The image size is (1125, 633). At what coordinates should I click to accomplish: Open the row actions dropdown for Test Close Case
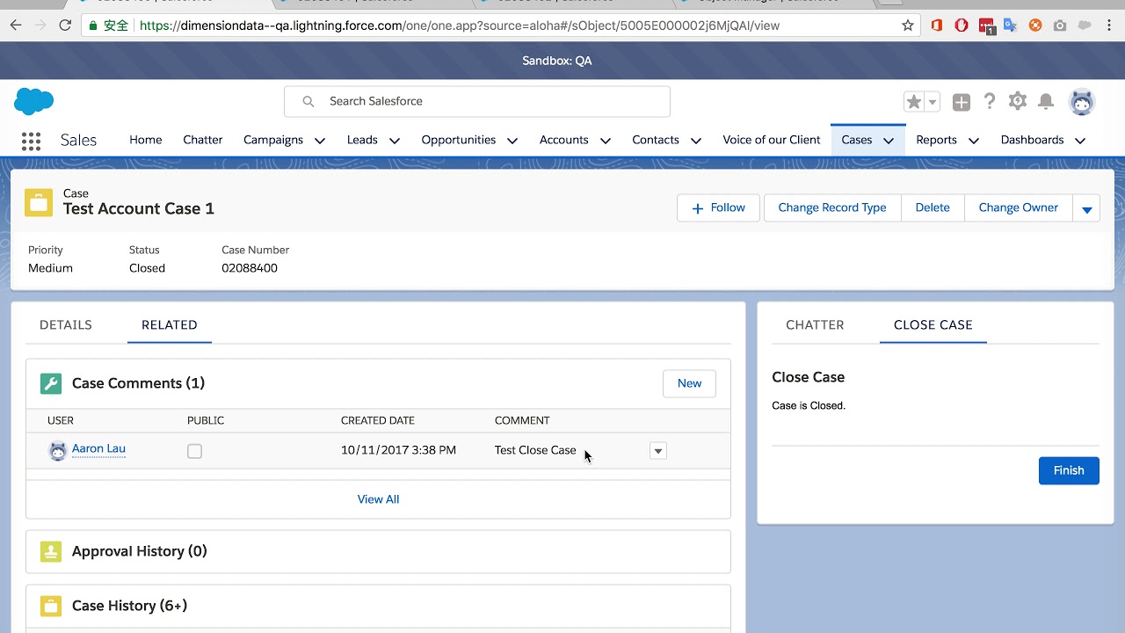click(657, 451)
